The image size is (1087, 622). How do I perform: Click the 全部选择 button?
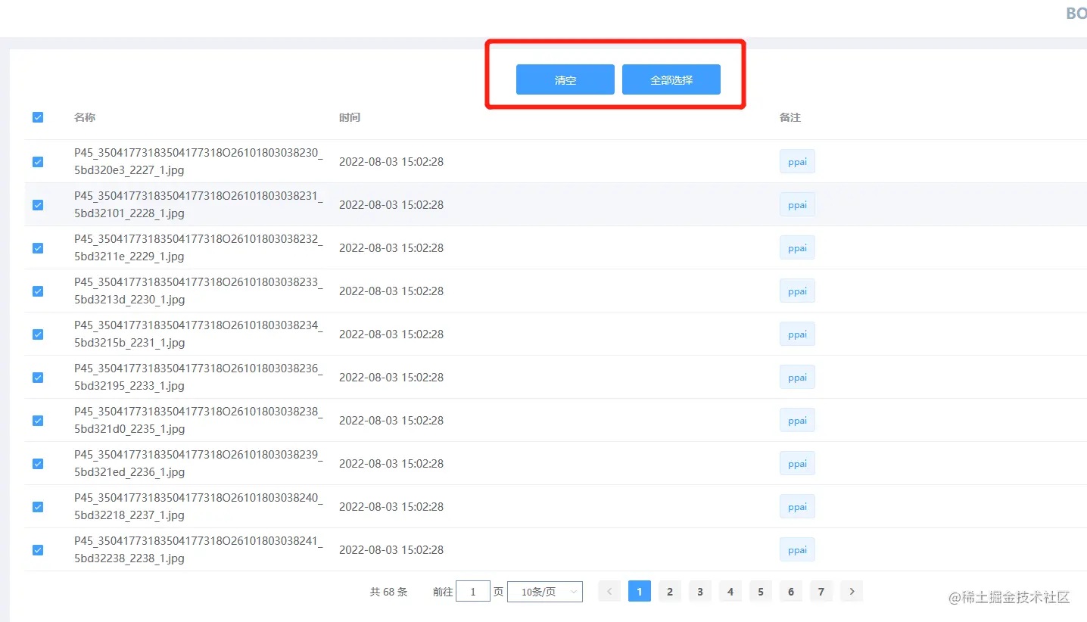point(671,79)
